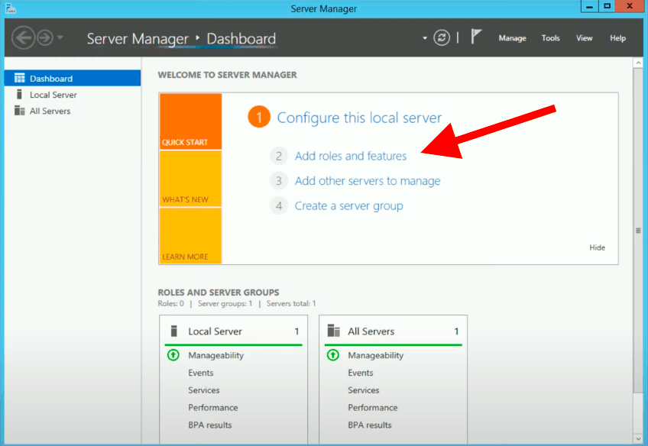This screenshot has width=648, height=446.
Task: Open Services in Local Server tile
Action: 204,389
